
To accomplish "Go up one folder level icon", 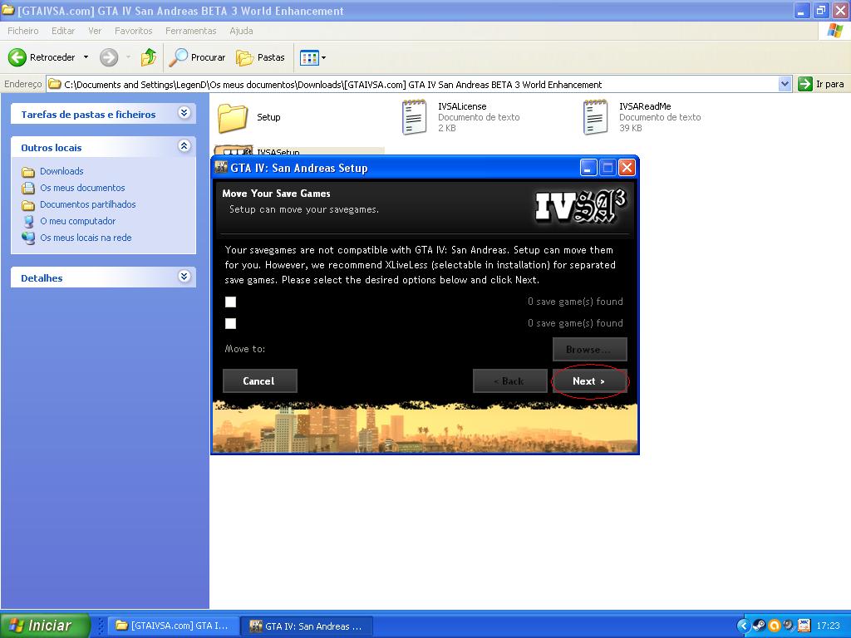I will click(x=148, y=57).
